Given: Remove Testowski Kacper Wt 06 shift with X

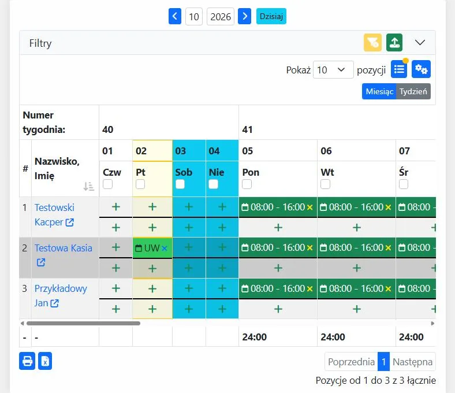Looking at the screenshot, I should point(388,207).
